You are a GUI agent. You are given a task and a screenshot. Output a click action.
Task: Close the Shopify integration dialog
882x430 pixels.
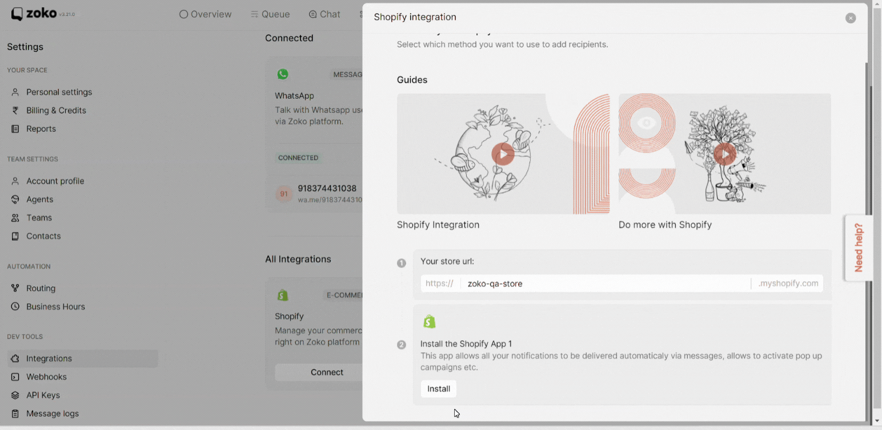[851, 18]
